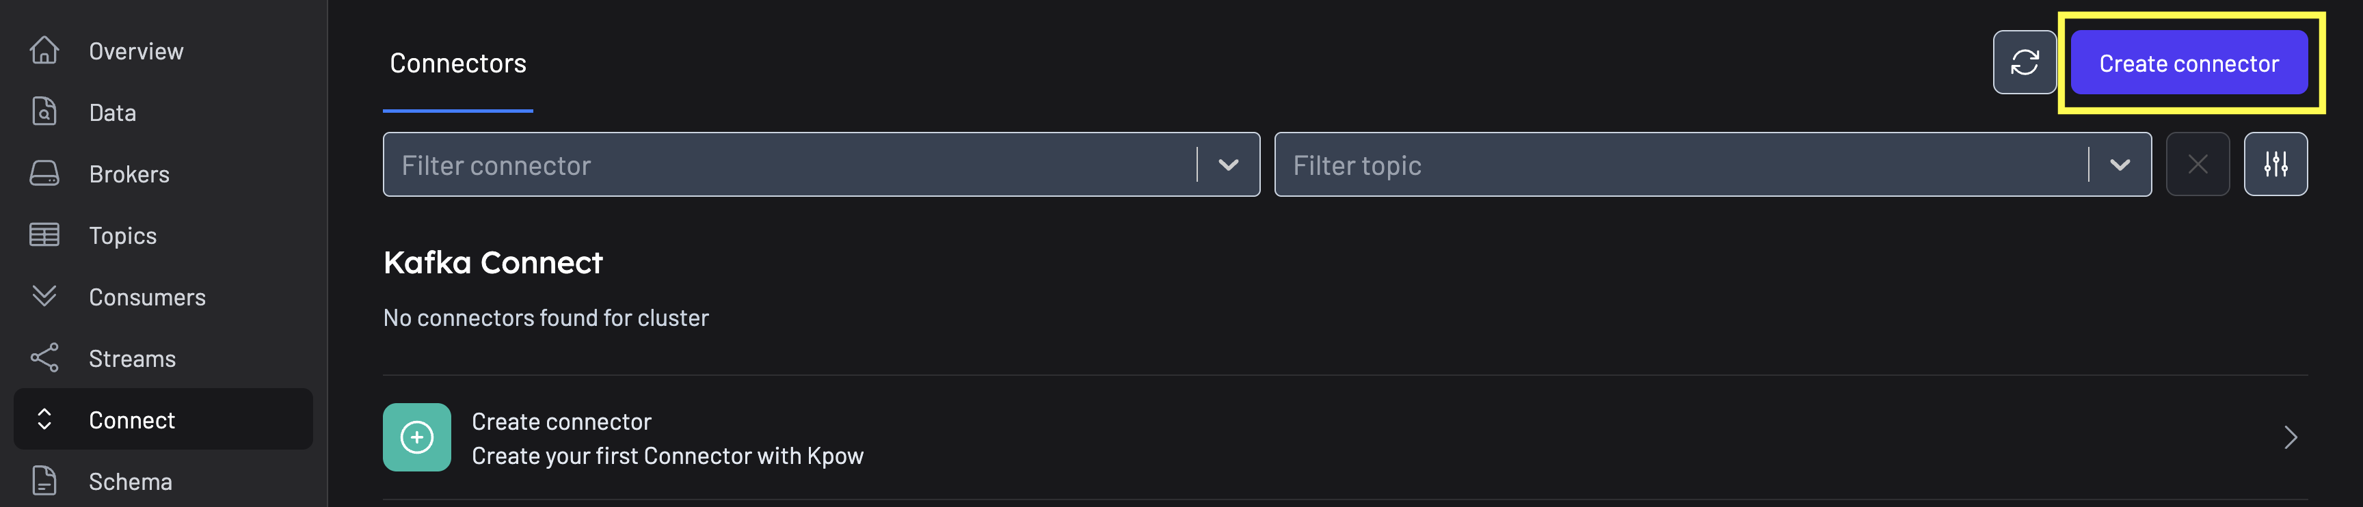
Task: Open the Data section via its magnifier icon
Action: click(43, 112)
